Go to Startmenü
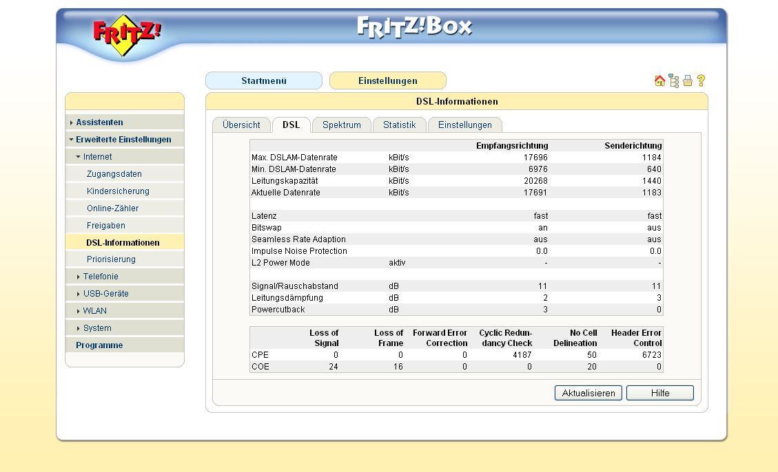The image size is (778, 472). coord(264,81)
